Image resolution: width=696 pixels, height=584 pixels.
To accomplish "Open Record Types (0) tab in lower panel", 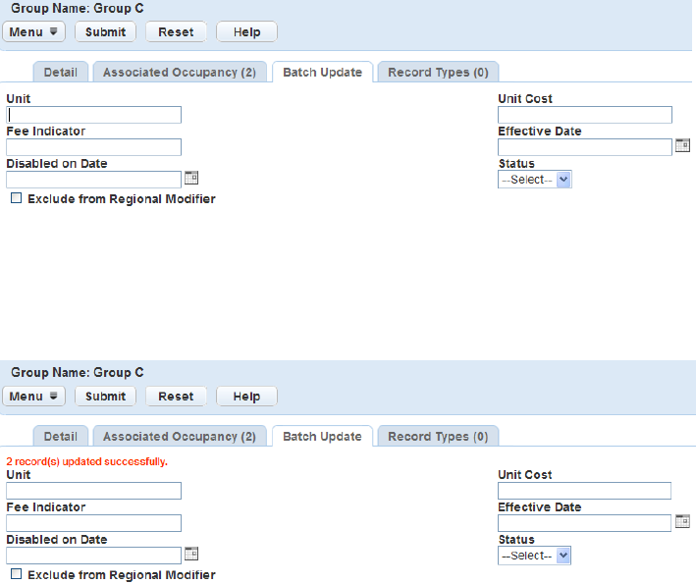I will click(x=438, y=437).
